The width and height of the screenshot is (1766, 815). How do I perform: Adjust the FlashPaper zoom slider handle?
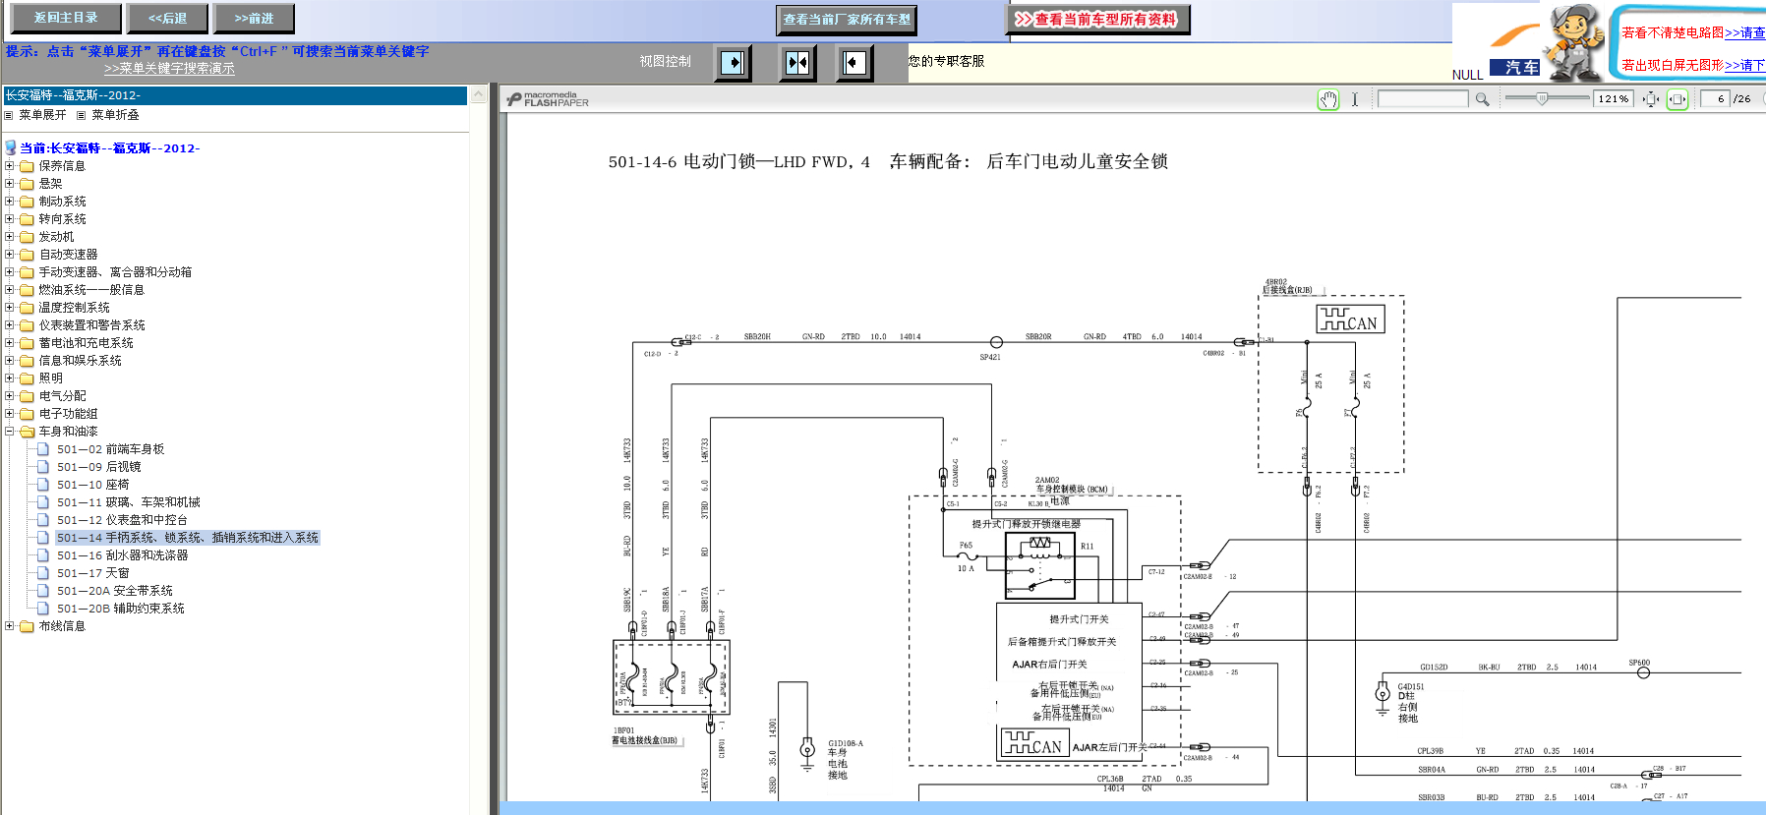click(1542, 98)
